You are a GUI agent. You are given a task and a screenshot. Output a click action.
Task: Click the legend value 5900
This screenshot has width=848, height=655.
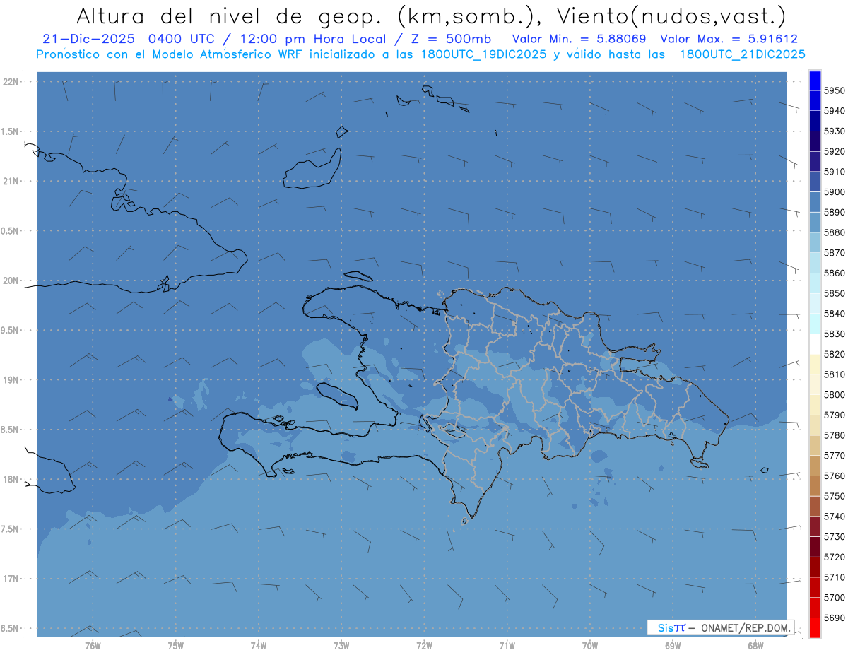click(834, 192)
